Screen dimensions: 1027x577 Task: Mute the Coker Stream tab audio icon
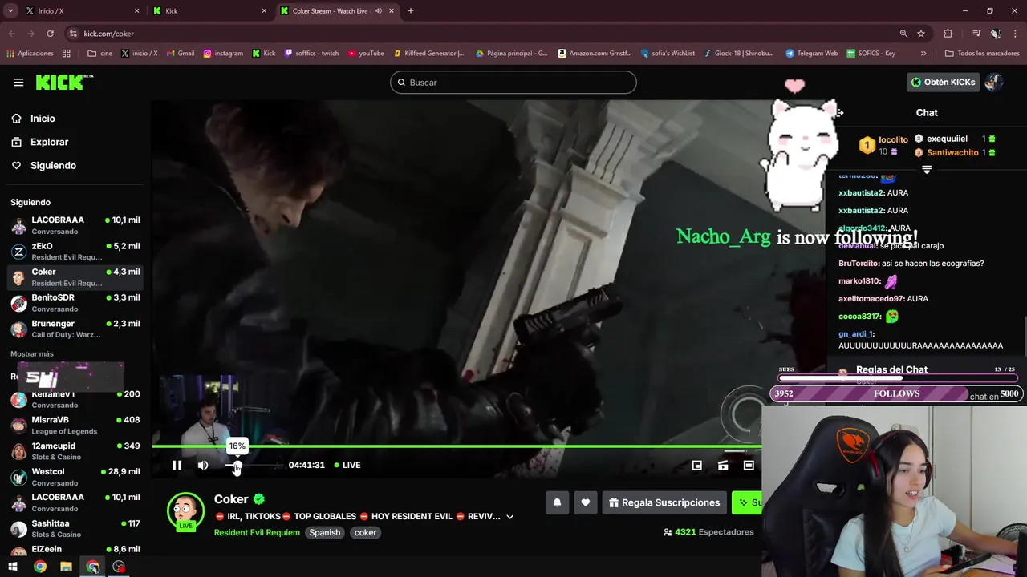point(379,11)
